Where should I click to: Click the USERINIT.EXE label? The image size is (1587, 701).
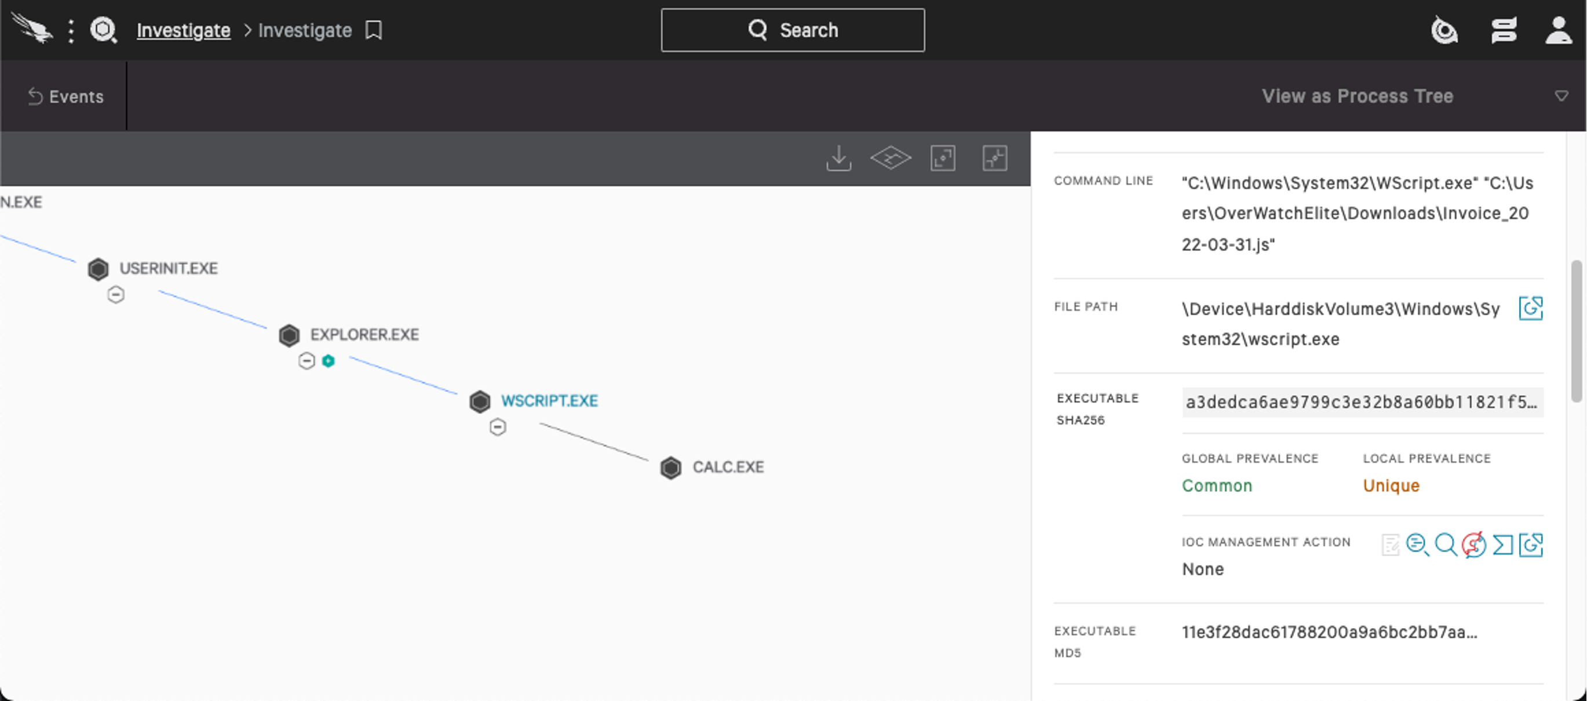(x=169, y=269)
